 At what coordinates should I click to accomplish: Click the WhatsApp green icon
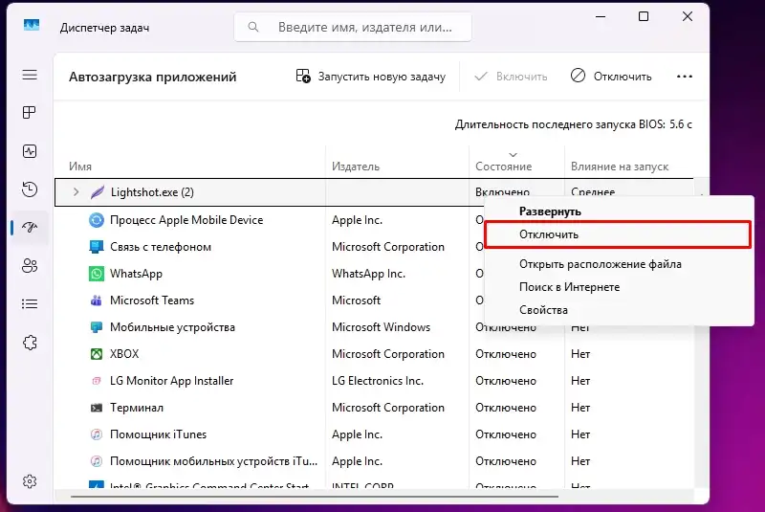point(97,274)
